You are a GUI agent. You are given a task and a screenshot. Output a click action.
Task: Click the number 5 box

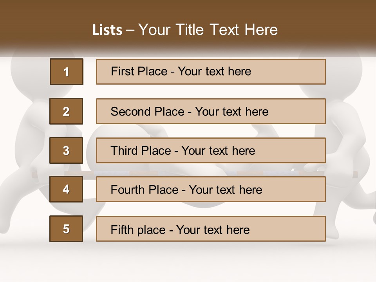click(66, 229)
